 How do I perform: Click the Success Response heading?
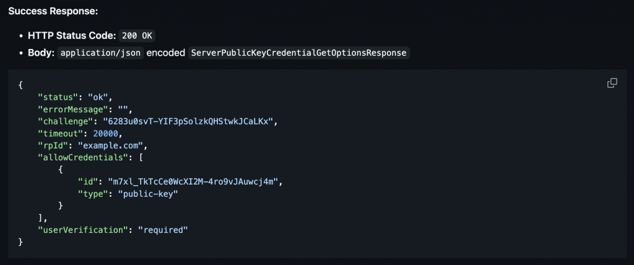53,11
